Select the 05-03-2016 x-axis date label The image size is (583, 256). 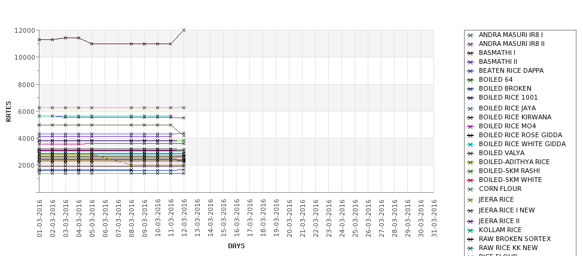tap(92, 218)
